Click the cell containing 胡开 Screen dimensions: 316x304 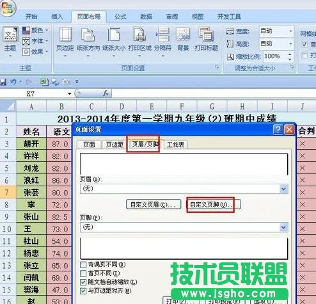[31, 144]
